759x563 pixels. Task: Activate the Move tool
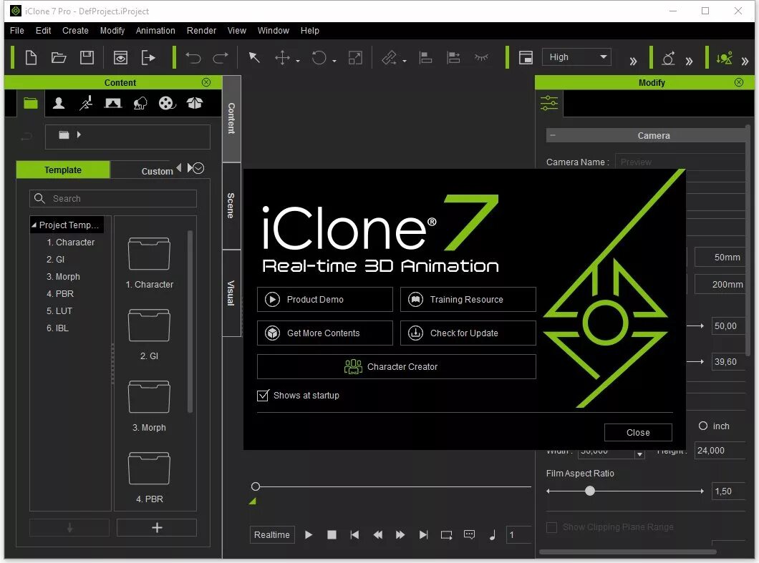pyautogui.click(x=282, y=58)
